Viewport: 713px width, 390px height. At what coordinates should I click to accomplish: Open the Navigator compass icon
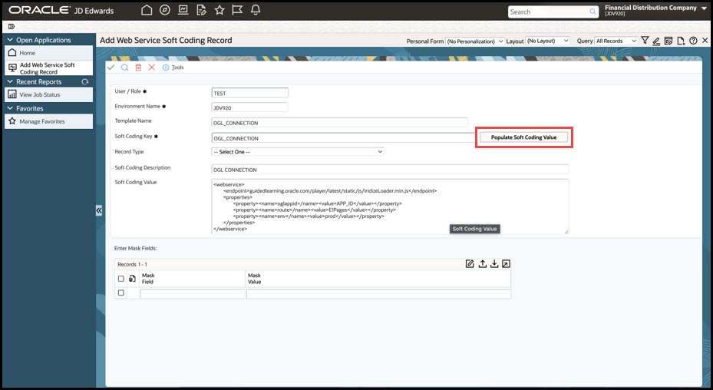point(164,10)
